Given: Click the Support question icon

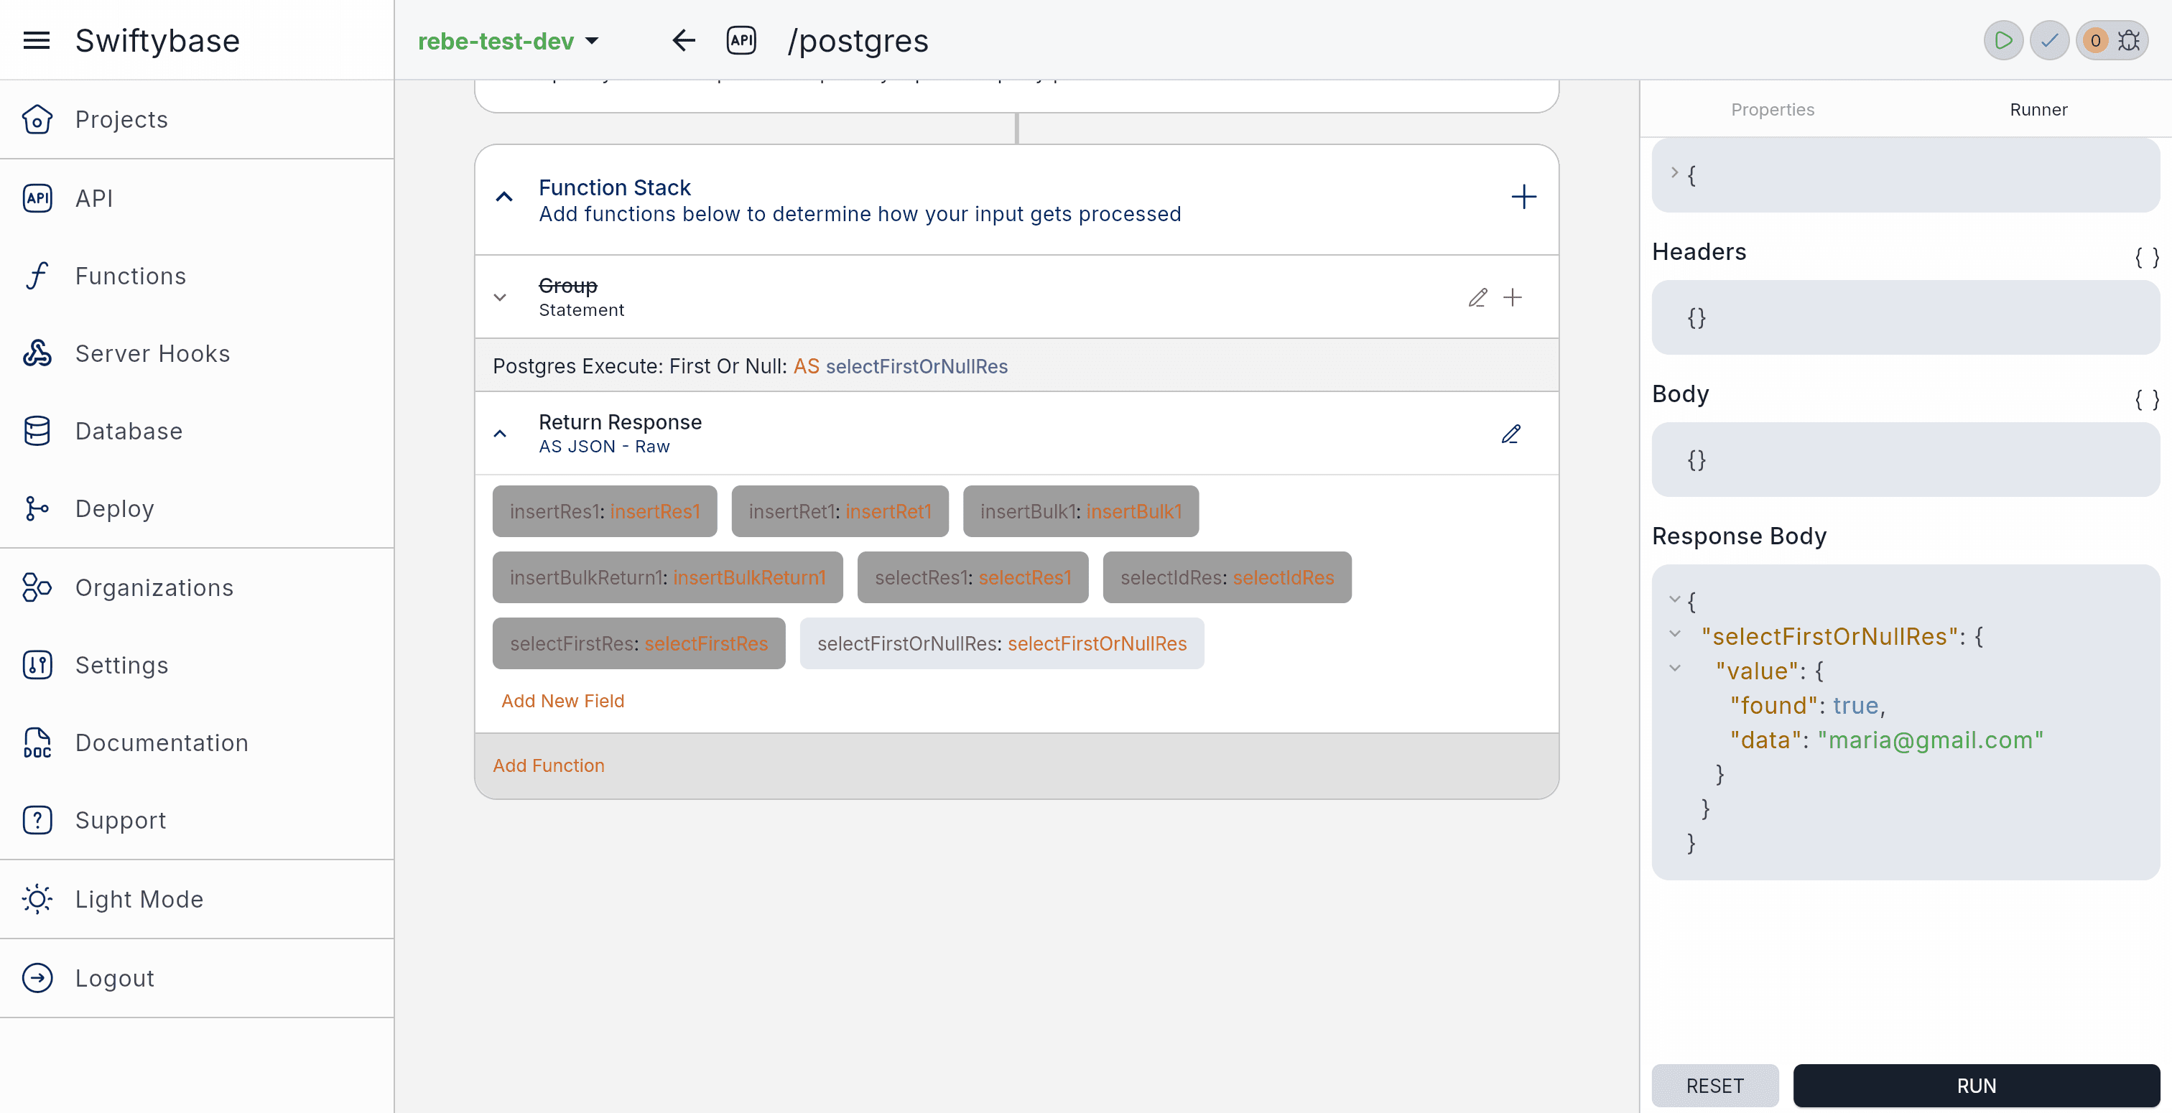Looking at the screenshot, I should point(37,821).
